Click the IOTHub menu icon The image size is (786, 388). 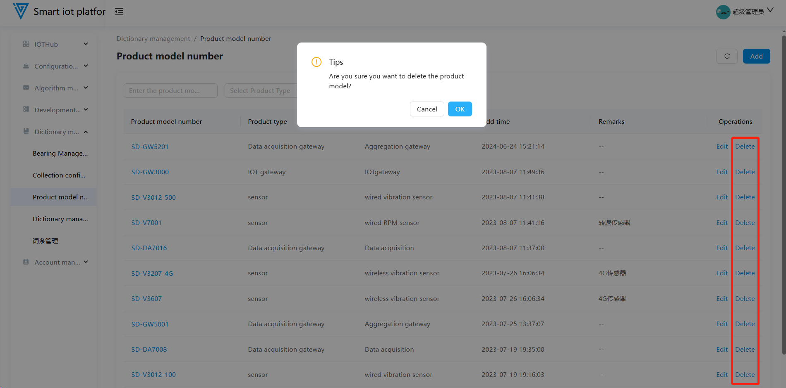(x=26, y=44)
